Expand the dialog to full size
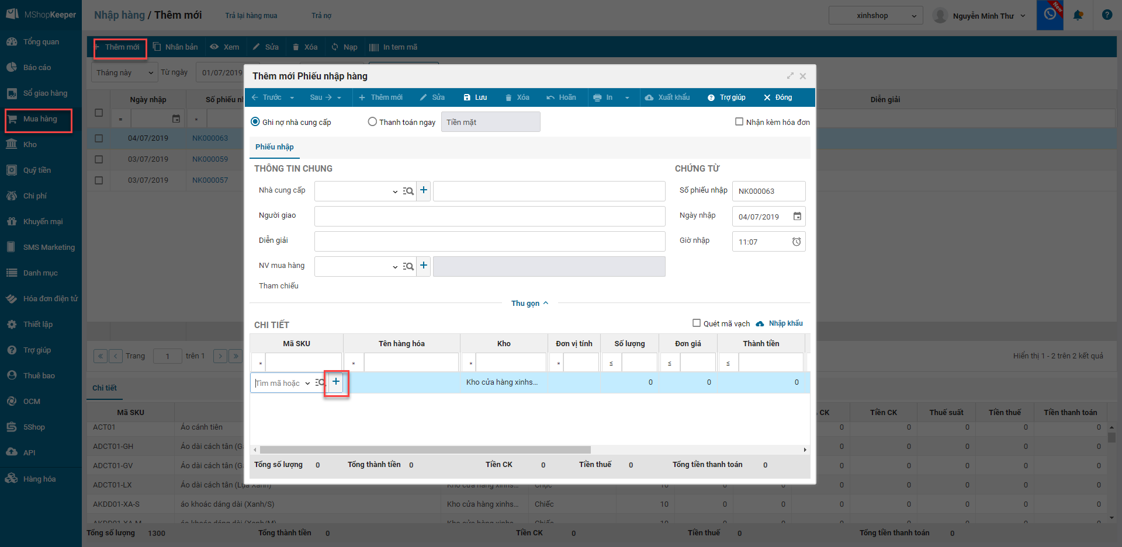Image resolution: width=1122 pixels, height=547 pixels. 790,76
